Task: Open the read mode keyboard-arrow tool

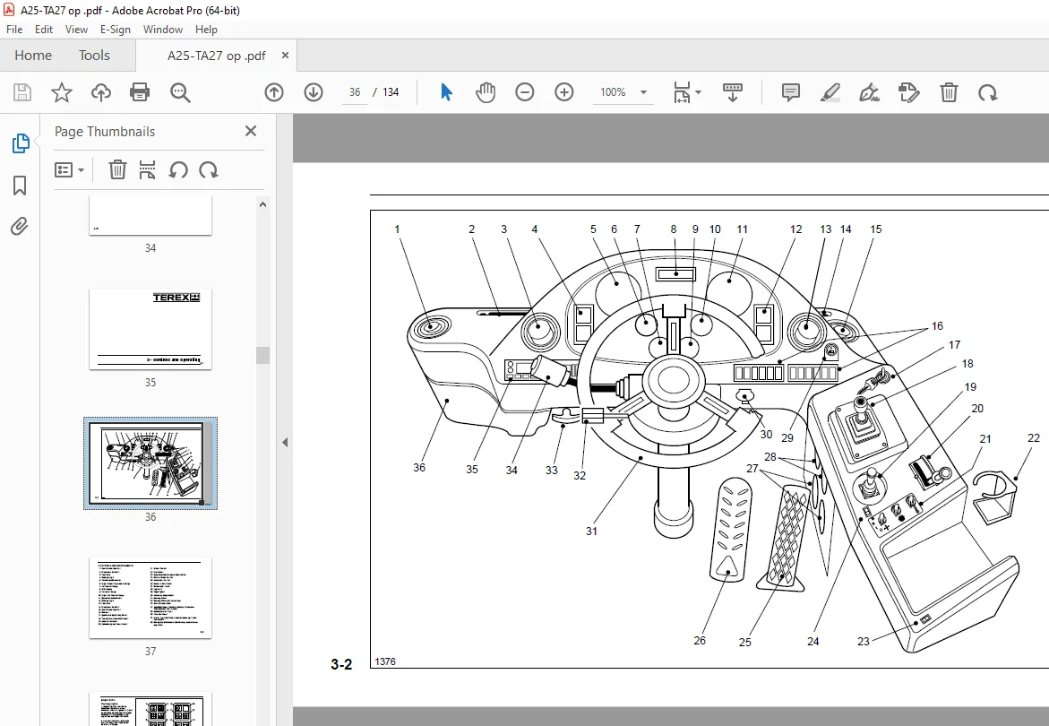Action: tap(733, 92)
